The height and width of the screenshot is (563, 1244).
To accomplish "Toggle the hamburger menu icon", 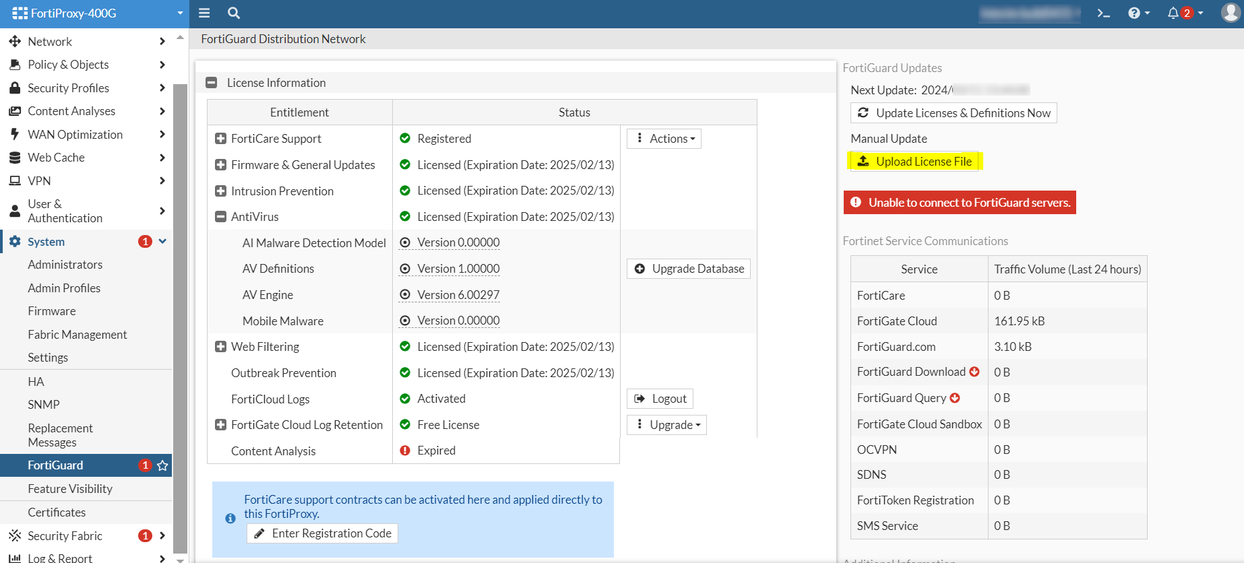I will point(204,13).
